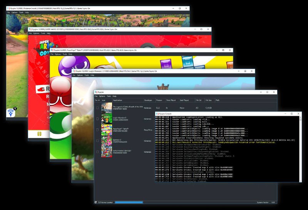308x210 pixels.
Task: Open the File menu in the game list window
Action: tap(96, 96)
